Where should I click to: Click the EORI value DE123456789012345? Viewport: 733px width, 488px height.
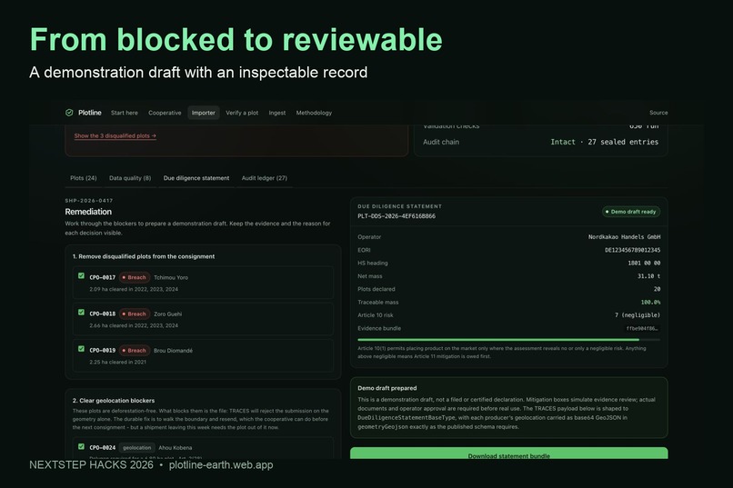point(632,250)
